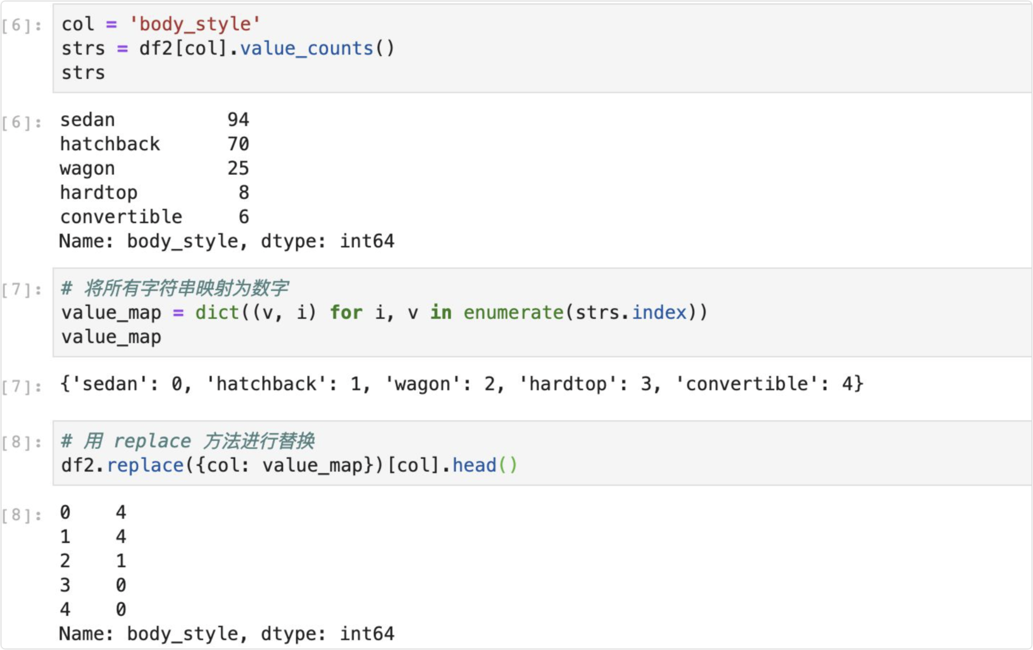Click output 8 row with index 2
Viewport: 1033px width, 650px height.
click(93, 561)
